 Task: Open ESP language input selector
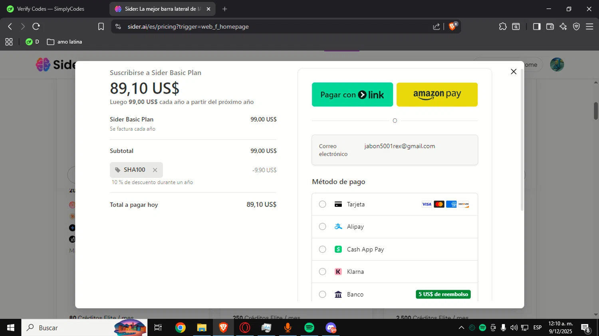click(x=538, y=328)
